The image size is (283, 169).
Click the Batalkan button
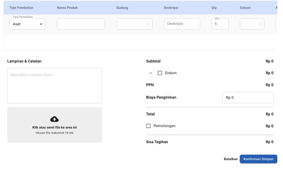[231, 159]
